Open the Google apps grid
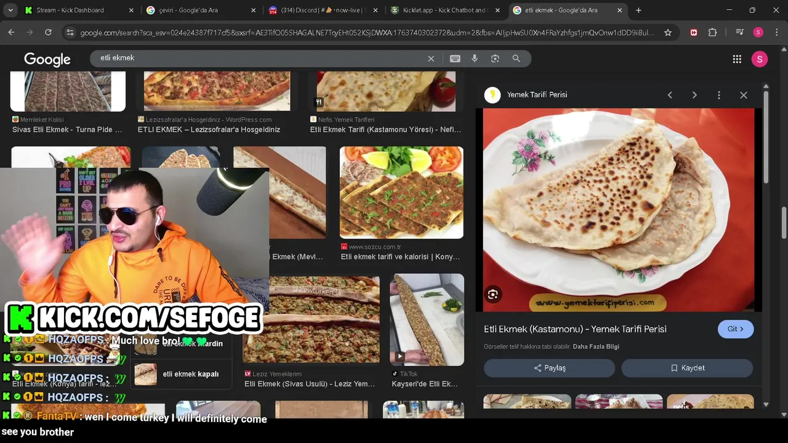 pos(737,59)
